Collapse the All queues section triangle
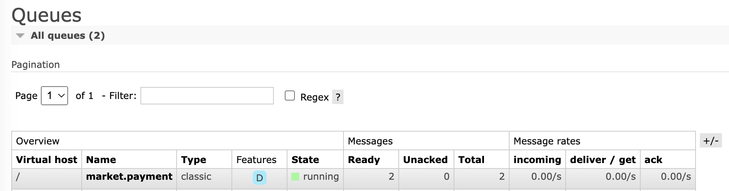This screenshot has width=729, height=191. (x=20, y=36)
